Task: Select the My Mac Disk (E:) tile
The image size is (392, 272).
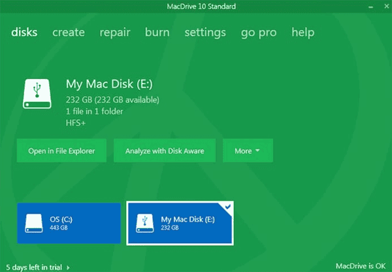Action: coord(180,223)
